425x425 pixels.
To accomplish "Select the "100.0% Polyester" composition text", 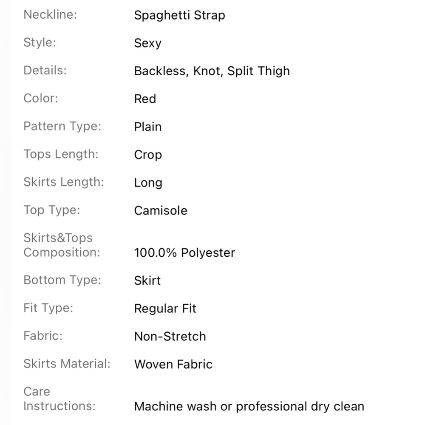I will coord(184,253).
